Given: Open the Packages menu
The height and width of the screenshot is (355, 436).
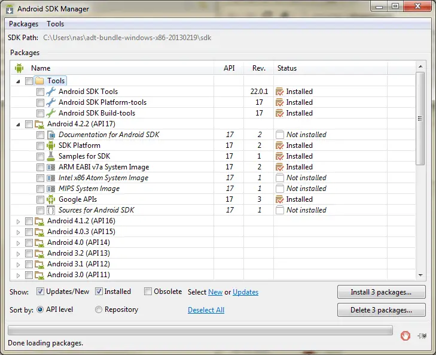Looking at the screenshot, I should pyautogui.click(x=23, y=24).
